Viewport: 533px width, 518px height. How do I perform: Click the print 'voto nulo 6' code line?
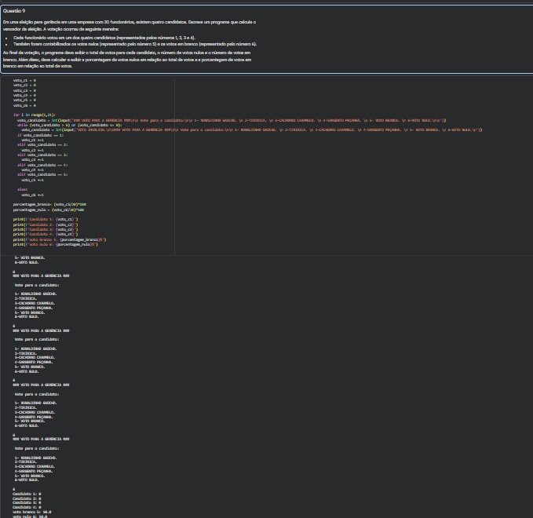pyautogui.click(x=56, y=244)
